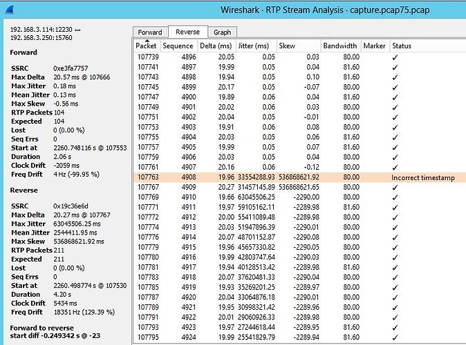
Task: Click sequence number 4912
Action: pyautogui.click(x=189, y=217)
